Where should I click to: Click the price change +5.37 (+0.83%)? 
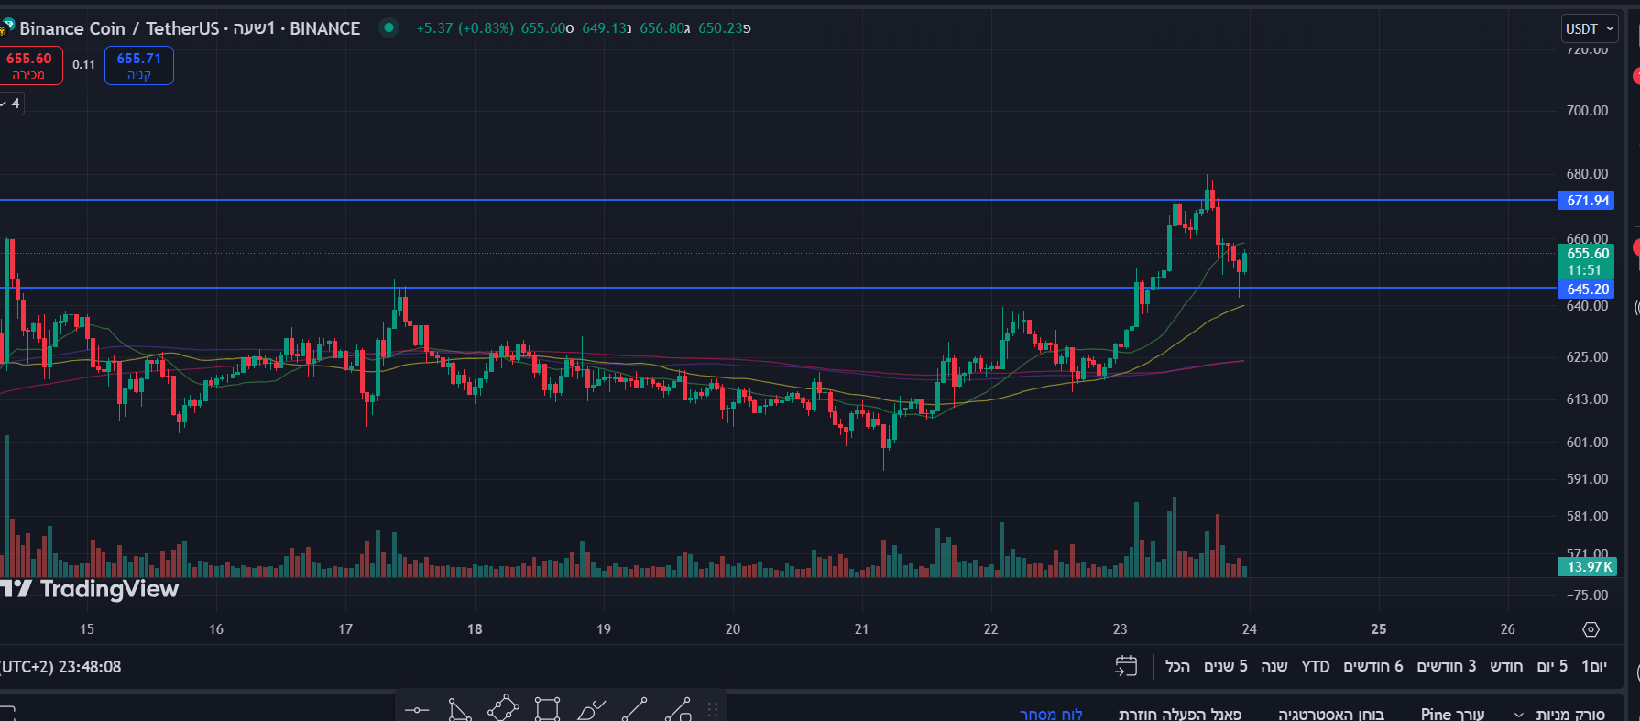(x=465, y=28)
